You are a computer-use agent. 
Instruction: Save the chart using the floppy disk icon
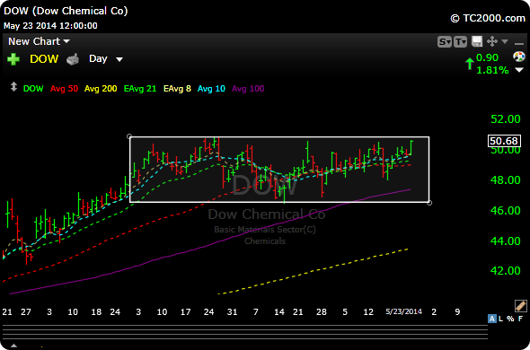pos(477,42)
